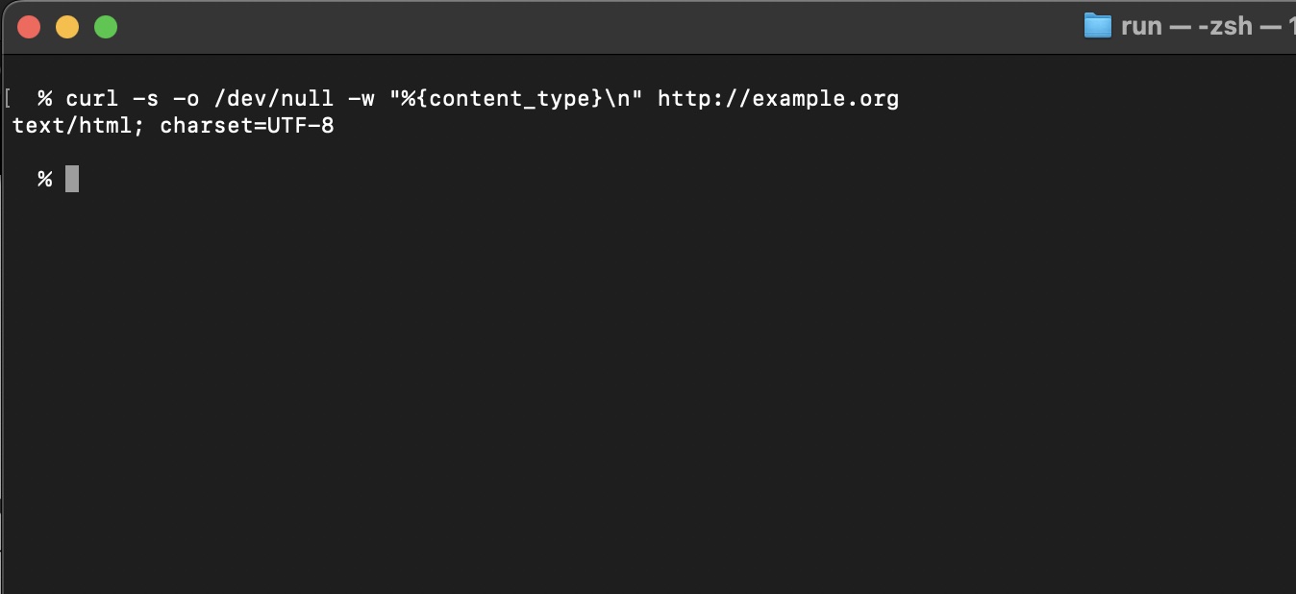Click the block cursor on the prompt line
This screenshot has height=594, width=1296.
[71, 179]
